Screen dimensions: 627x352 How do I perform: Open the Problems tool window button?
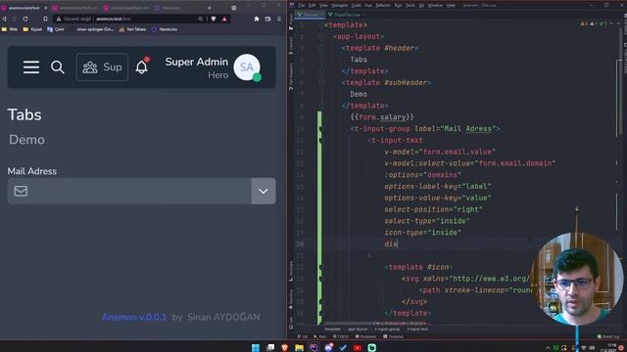(365, 336)
